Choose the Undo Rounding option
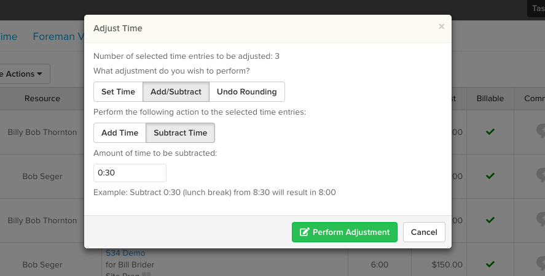This screenshot has height=276, width=545. [247, 91]
